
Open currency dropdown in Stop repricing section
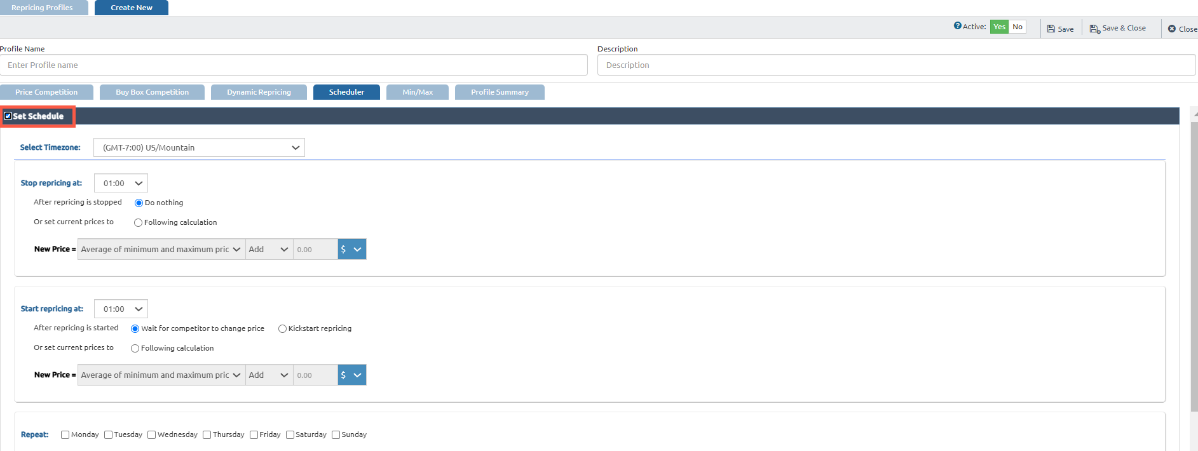click(x=352, y=249)
